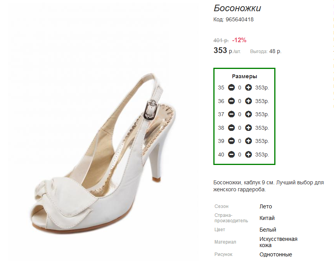
Task: Click the white sandal product photo
Action: (103, 153)
